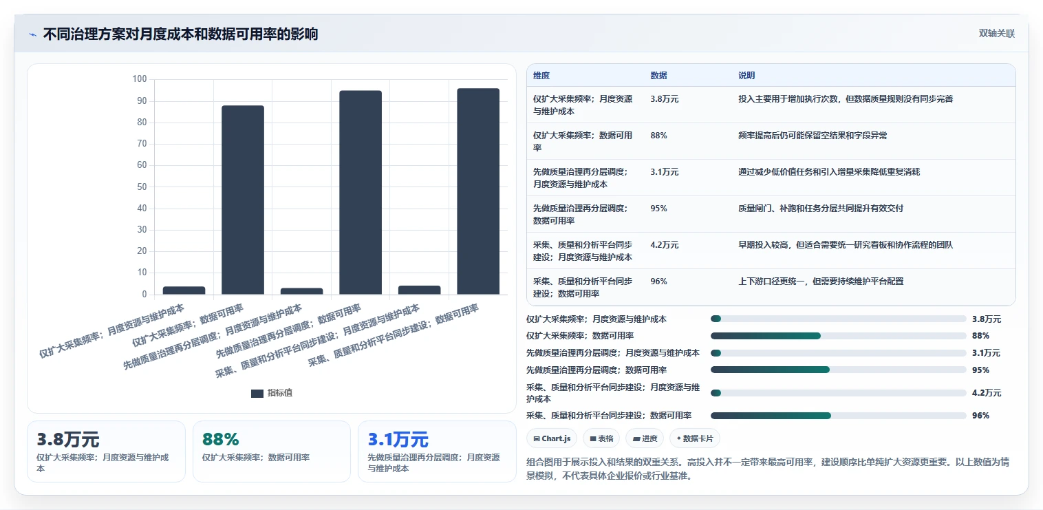Toggle the 指标值 legend swatch
1043x510 pixels.
pos(257,393)
